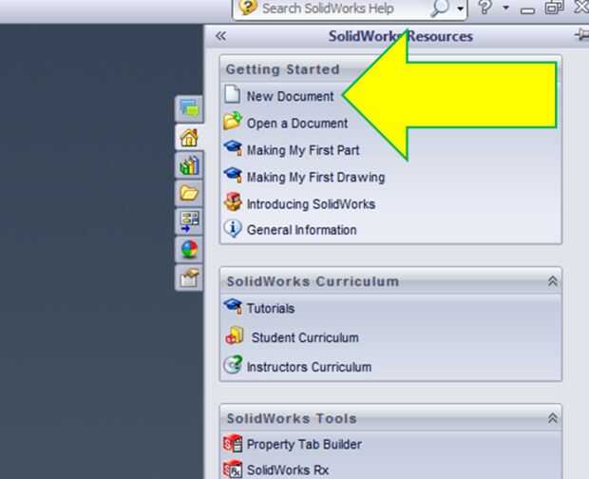Screen dimensions: 589x479
Task: Restore down the SolidWorks window
Action: (554, 8)
